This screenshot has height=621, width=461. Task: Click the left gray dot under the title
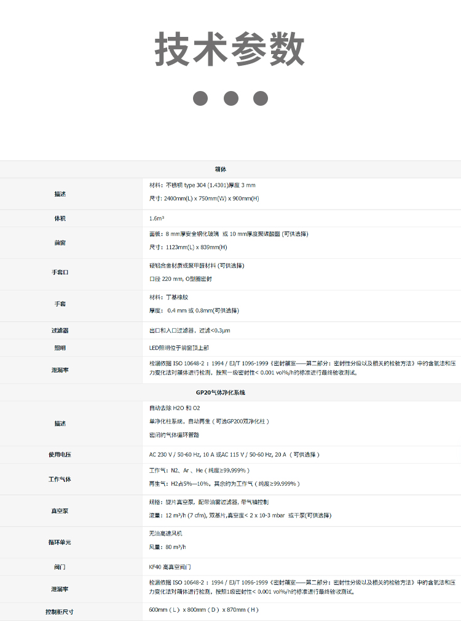200,98
